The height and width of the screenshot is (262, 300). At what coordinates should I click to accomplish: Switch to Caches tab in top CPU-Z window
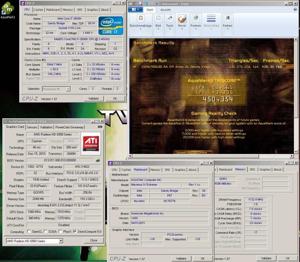[39, 10]
